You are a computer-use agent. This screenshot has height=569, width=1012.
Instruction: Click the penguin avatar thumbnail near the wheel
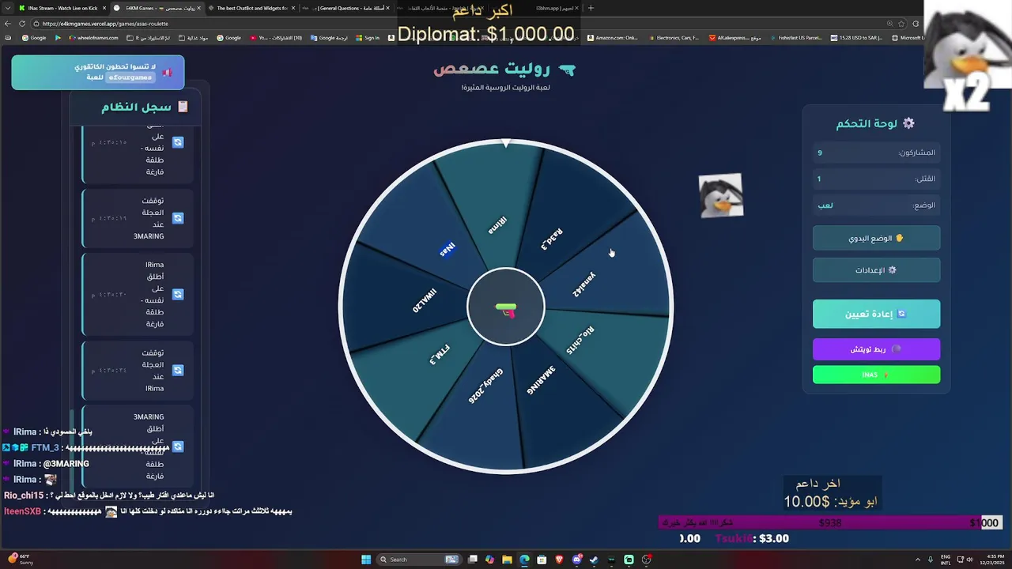(721, 195)
